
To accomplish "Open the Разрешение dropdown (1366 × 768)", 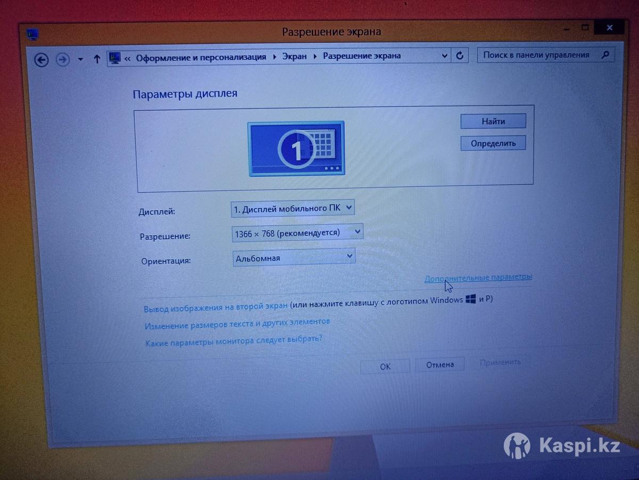I will coord(298,233).
